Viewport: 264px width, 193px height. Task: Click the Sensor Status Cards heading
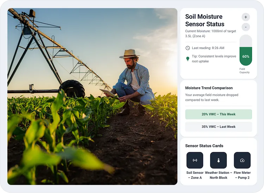point(204,146)
